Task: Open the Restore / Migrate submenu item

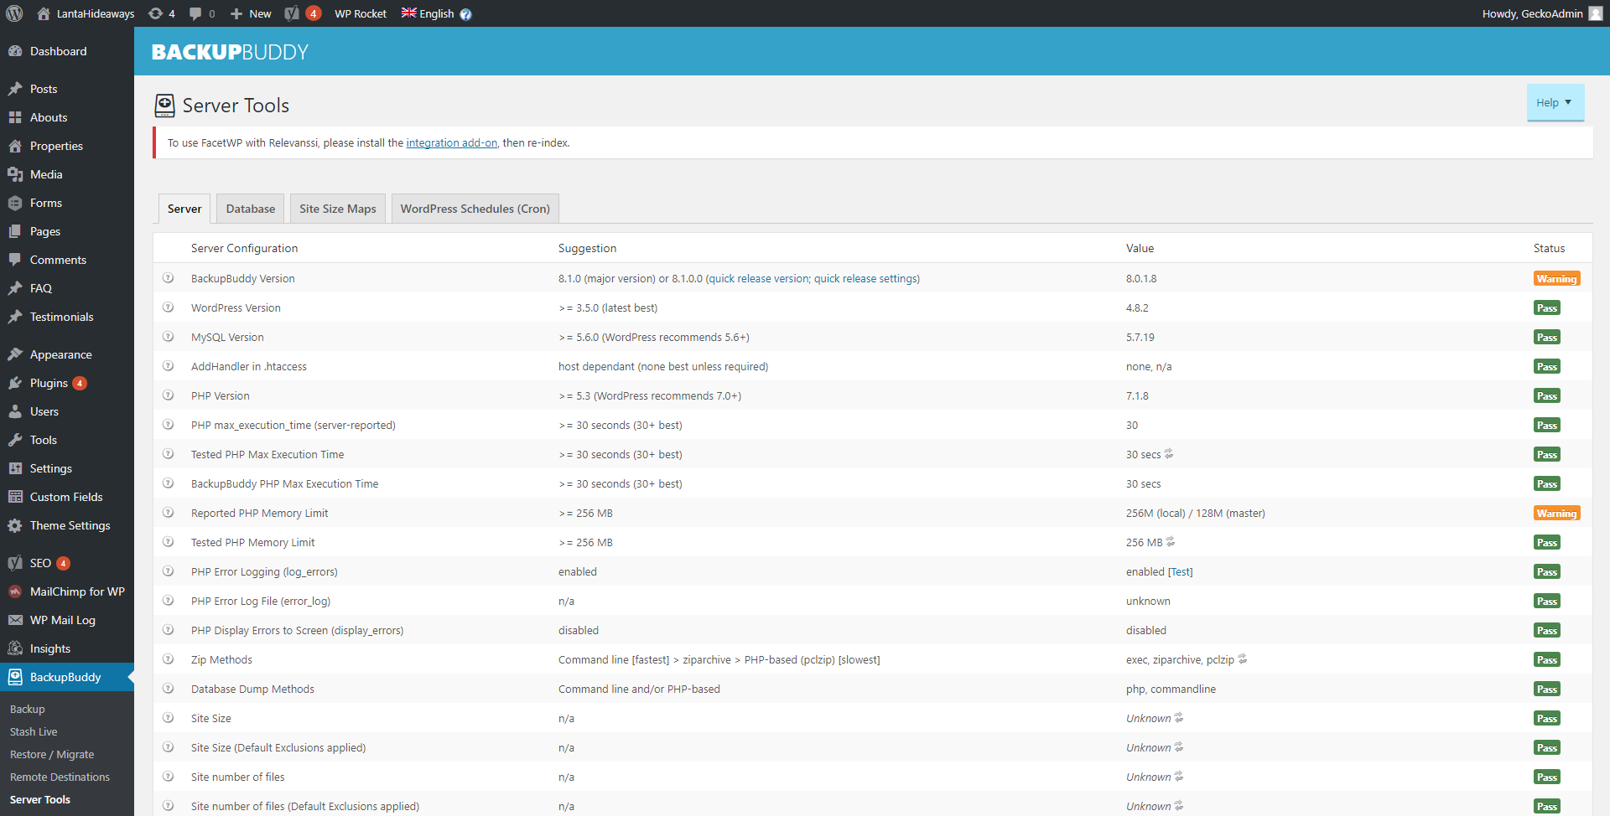Action: [52, 754]
